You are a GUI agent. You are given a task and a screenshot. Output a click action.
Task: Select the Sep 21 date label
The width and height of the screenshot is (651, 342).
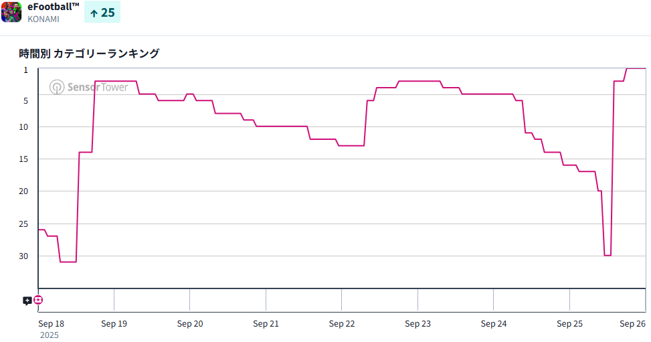coord(266,324)
